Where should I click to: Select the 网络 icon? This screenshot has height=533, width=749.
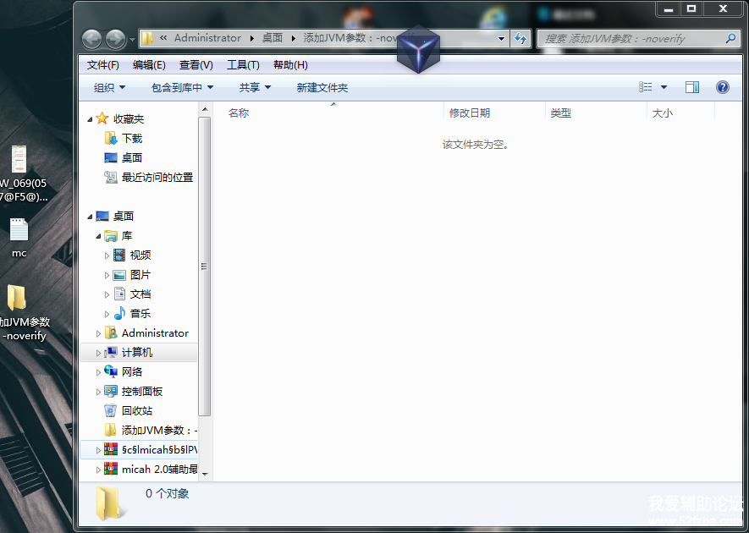click(x=111, y=371)
